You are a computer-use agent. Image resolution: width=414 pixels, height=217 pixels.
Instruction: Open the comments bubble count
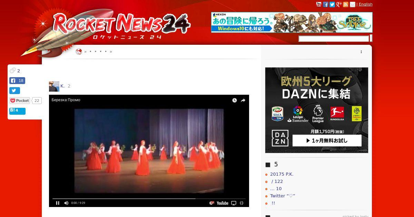click(x=15, y=71)
